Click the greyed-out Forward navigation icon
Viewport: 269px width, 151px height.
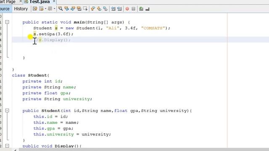(x=50, y=9)
